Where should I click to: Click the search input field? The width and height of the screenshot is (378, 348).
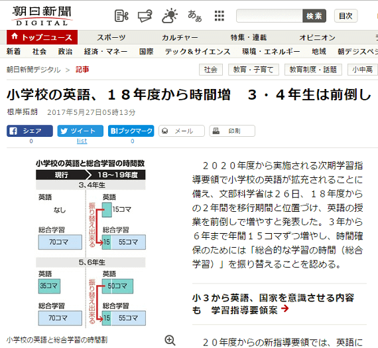pyautogui.click(x=269, y=16)
